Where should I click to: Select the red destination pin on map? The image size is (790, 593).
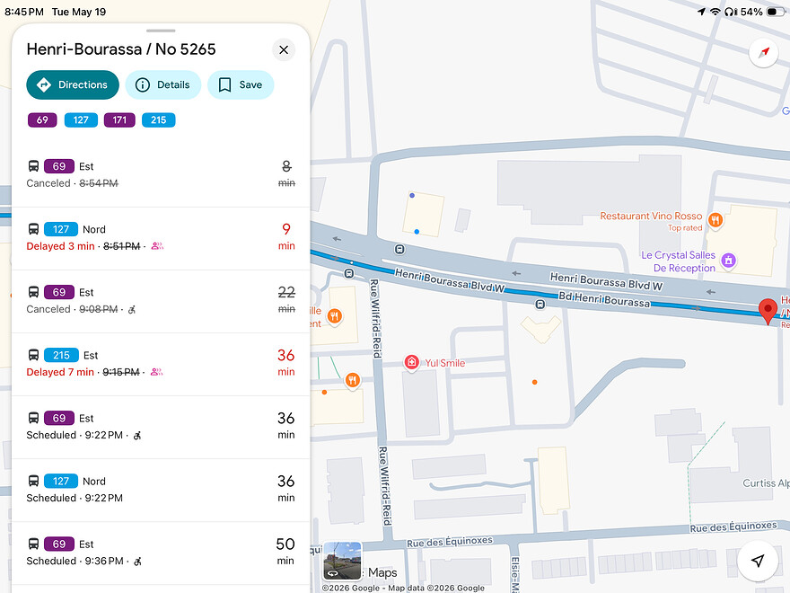pyautogui.click(x=768, y=312)
